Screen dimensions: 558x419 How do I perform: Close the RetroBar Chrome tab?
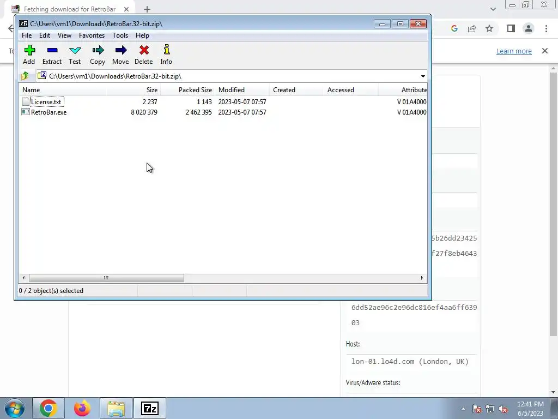[126, 9]
